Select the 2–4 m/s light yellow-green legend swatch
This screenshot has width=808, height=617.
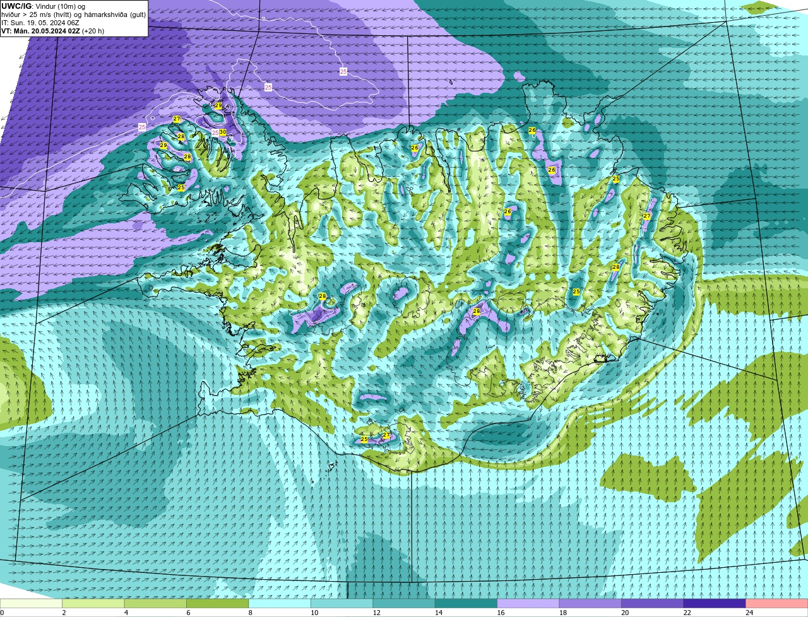93,603
